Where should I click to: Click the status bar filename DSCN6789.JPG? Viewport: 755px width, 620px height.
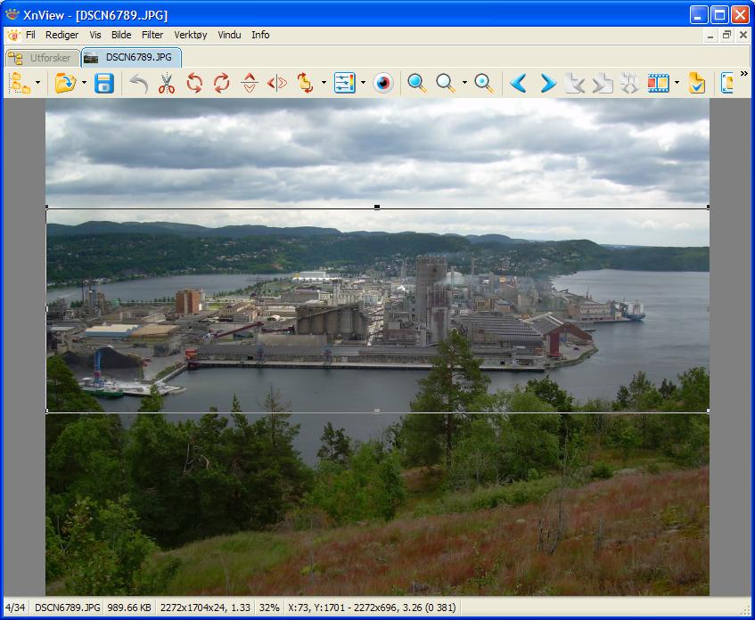coord(68,608)
